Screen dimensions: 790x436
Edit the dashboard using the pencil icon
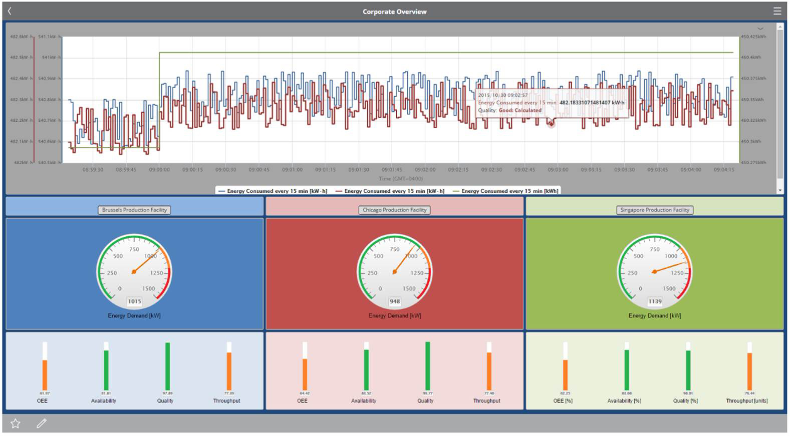point(42,423)
